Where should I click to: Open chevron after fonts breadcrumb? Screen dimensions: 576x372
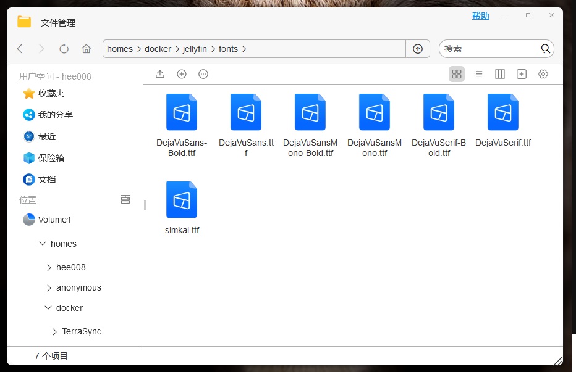[244, 49]
